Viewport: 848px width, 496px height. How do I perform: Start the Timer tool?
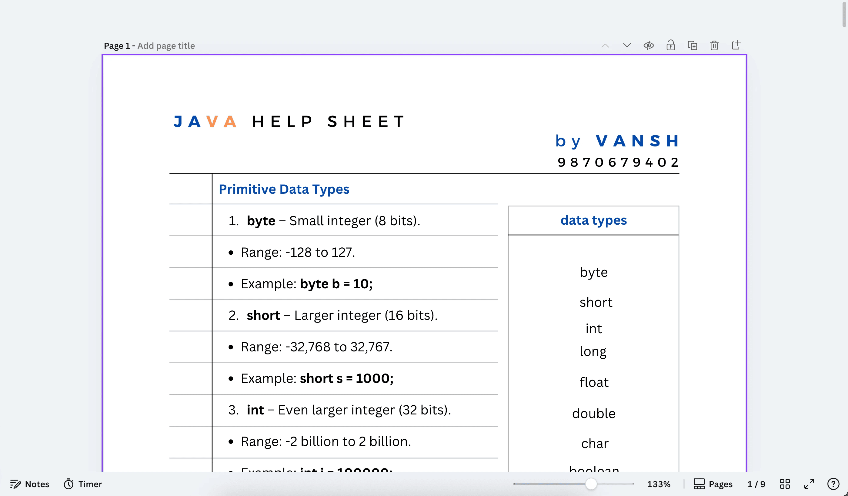(83, 484)
